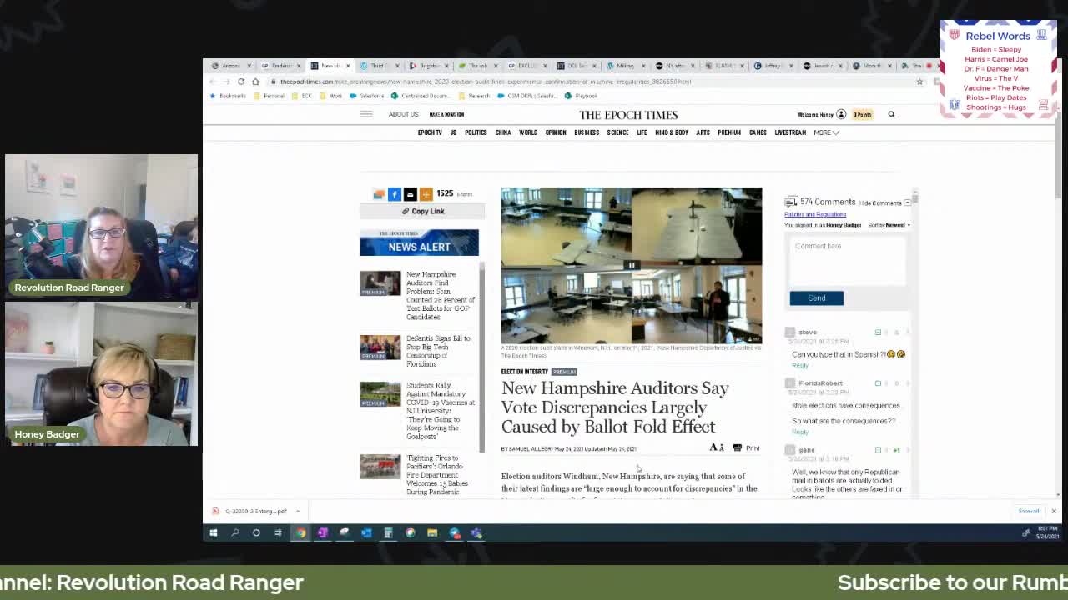The image size is (1068, 600).
Task: Open Policies and Regulations link
Action: tap(815, 214)
